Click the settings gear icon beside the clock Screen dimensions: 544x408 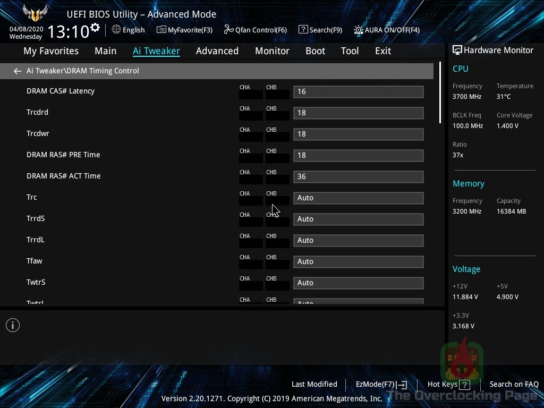(x=95, y=27)
